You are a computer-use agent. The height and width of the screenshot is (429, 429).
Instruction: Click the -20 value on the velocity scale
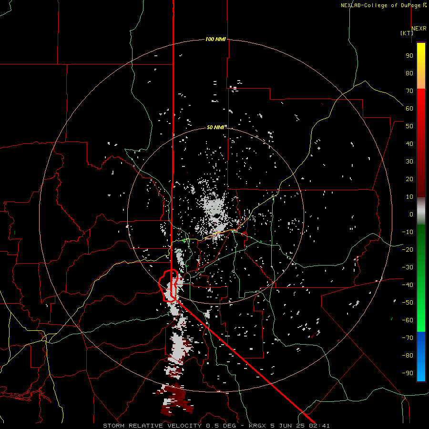click(x=408, y=250)
